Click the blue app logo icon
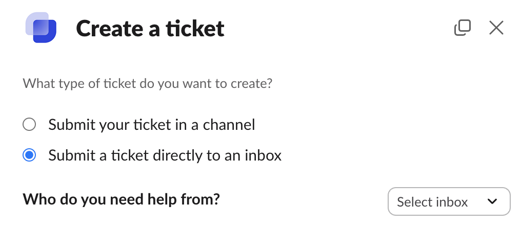This screenshot has height=227, width=521. point(41,28)
